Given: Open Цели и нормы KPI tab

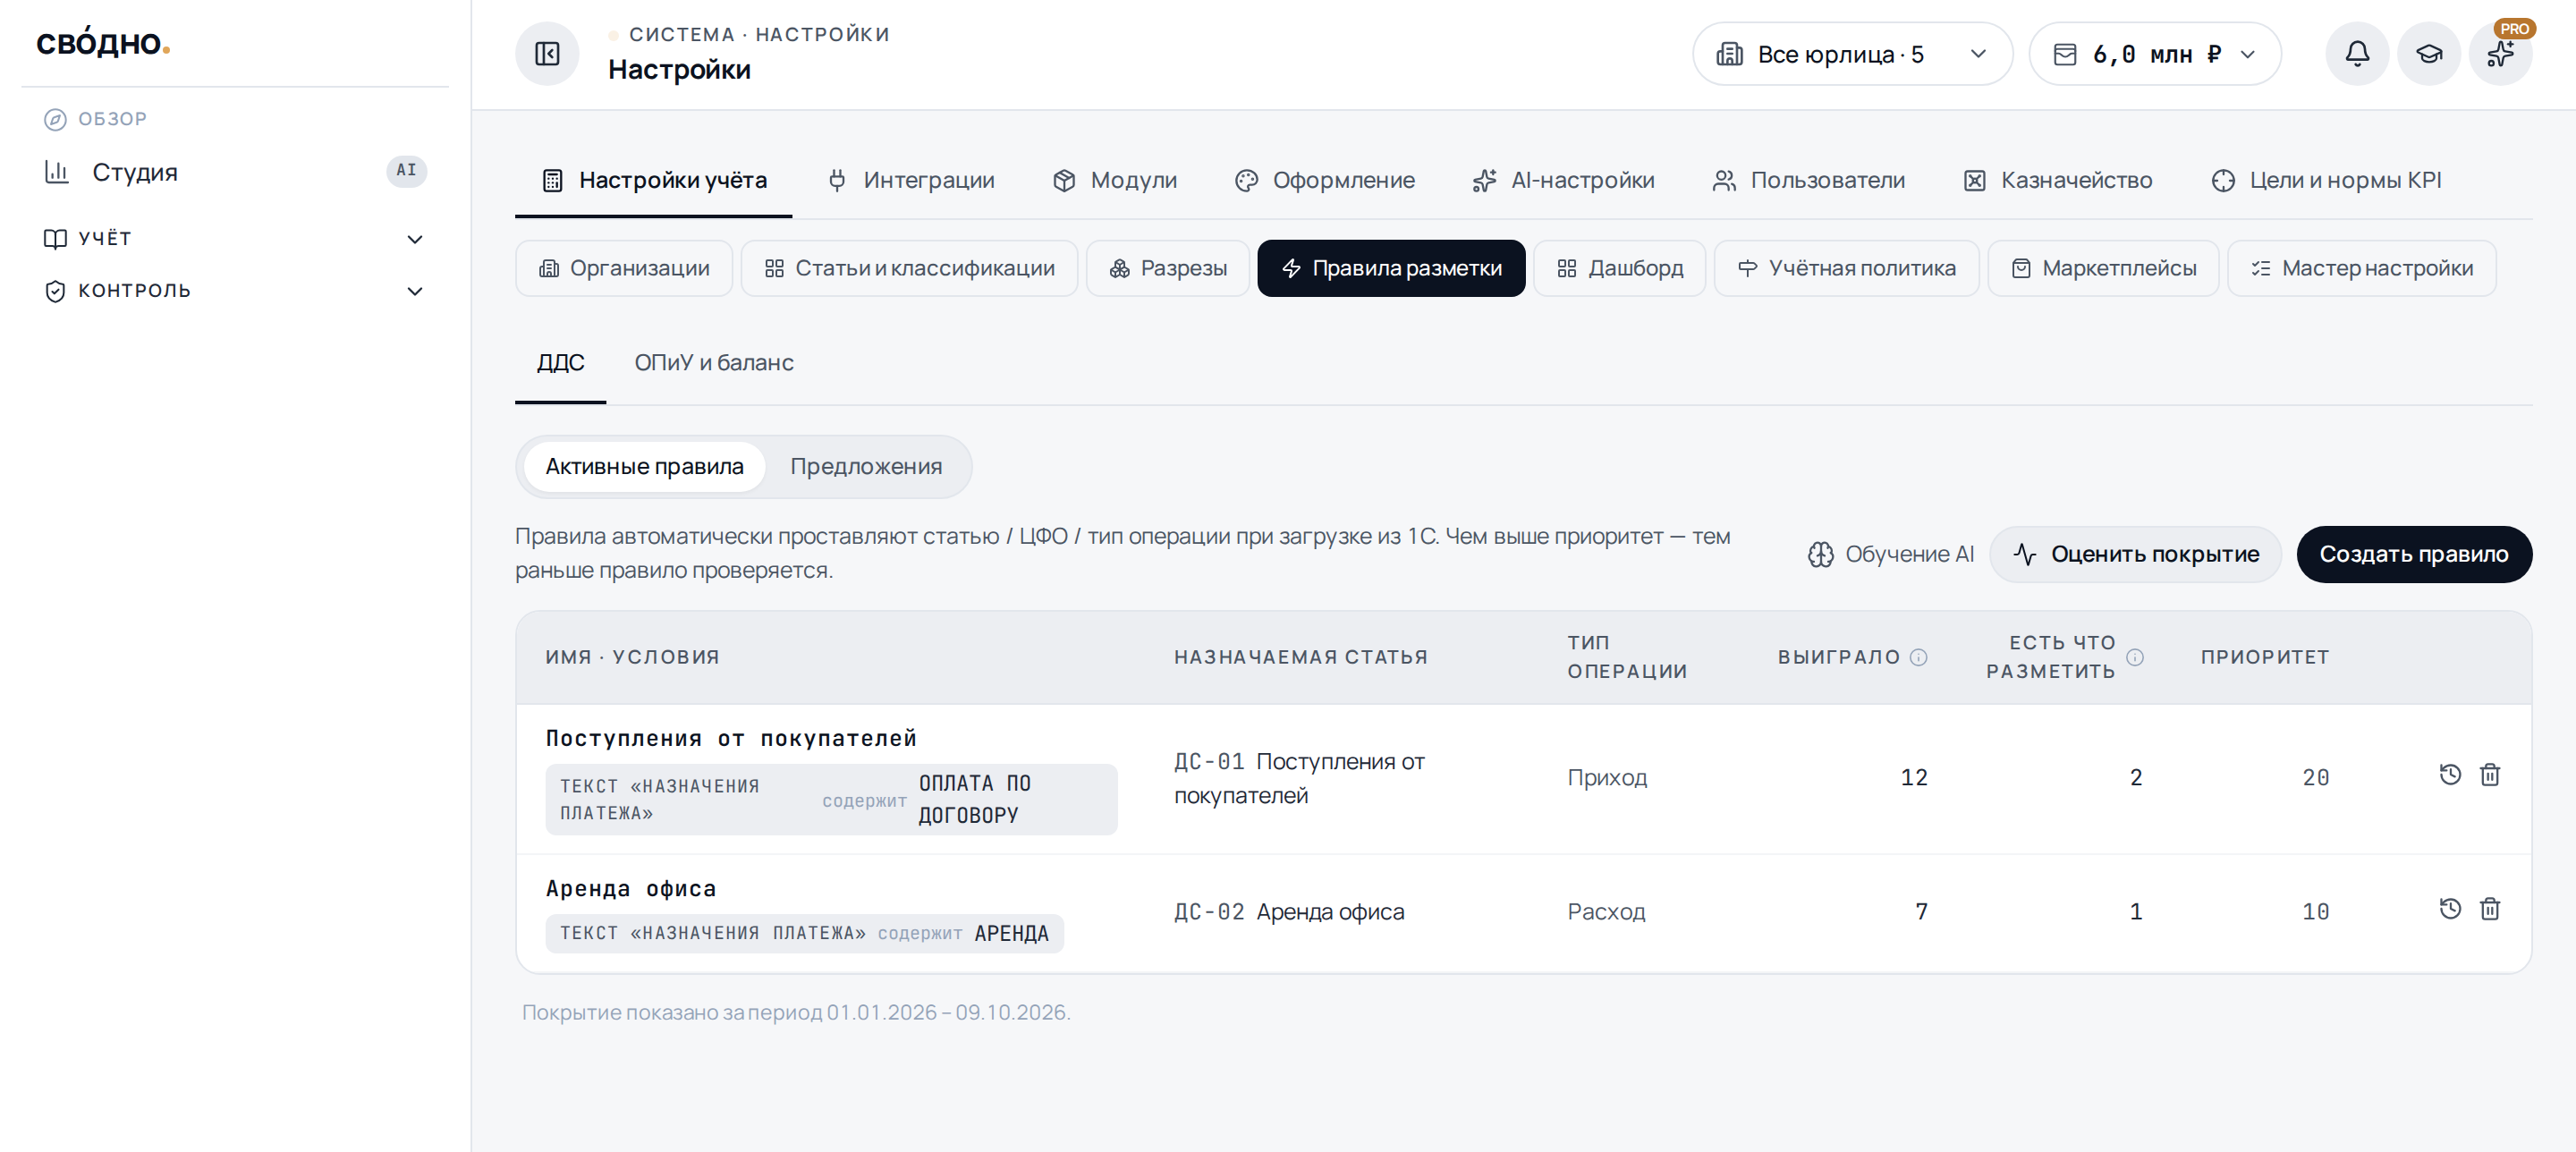Looking at the screenshot, I should pos(2326,181).
